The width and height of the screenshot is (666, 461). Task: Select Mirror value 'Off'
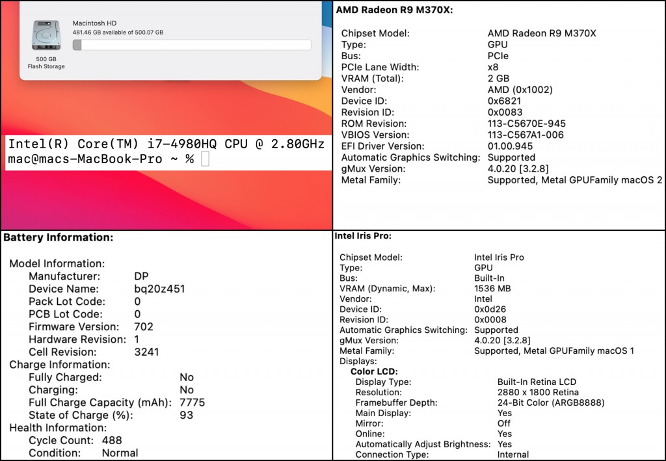coord(504,424)
